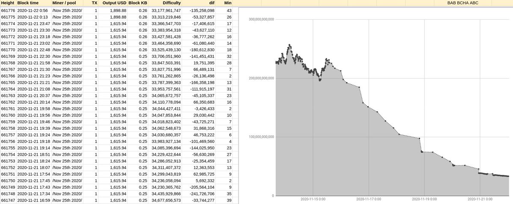The height and width of the screenshot is (204, 513).
Task: Click chart y-axis label 200,000,000,000
Action: pos(261,78)
